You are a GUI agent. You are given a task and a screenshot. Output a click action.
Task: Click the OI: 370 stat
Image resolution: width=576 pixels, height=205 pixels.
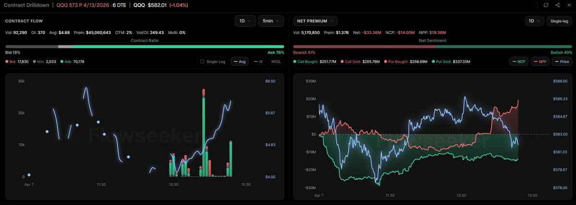pyautogui.click(x=38, y=33)
